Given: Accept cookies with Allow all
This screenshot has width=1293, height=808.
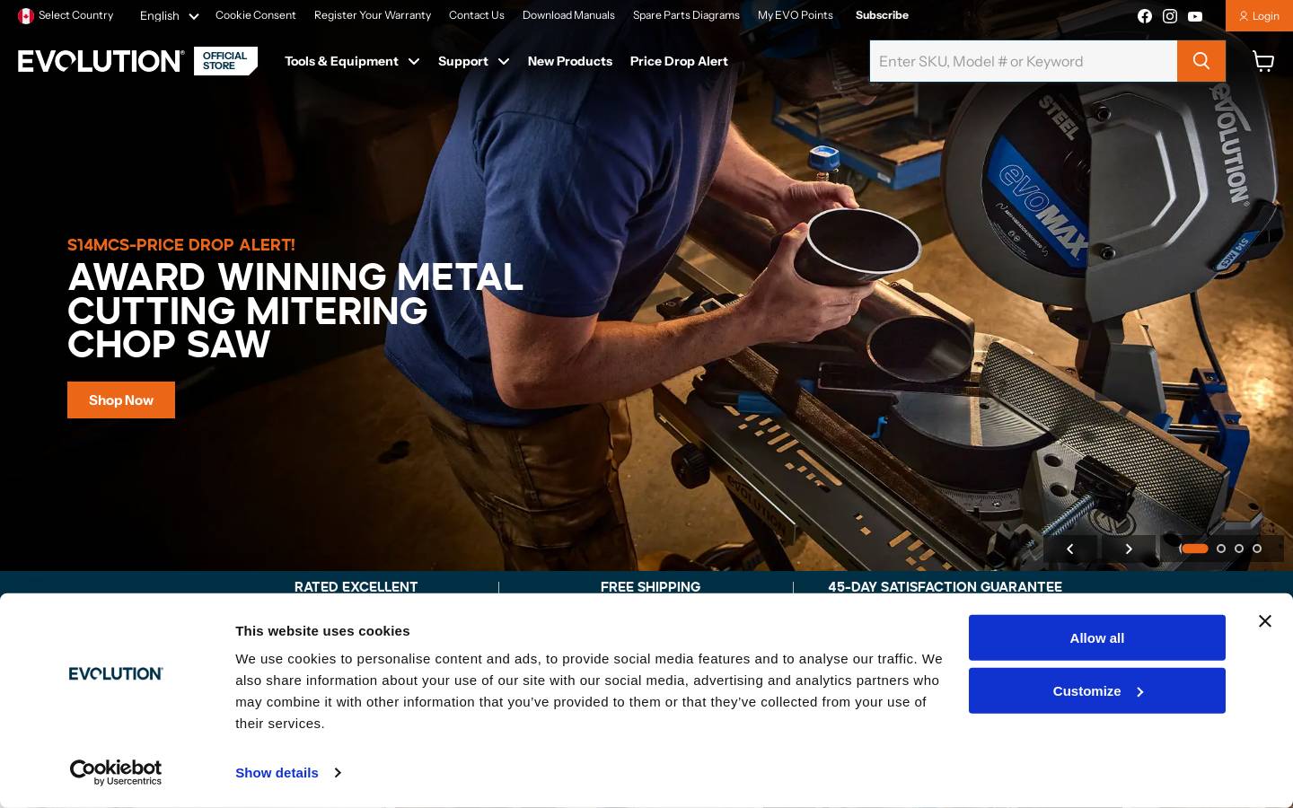Looking at the screenshot, I should click(1097, 637).
